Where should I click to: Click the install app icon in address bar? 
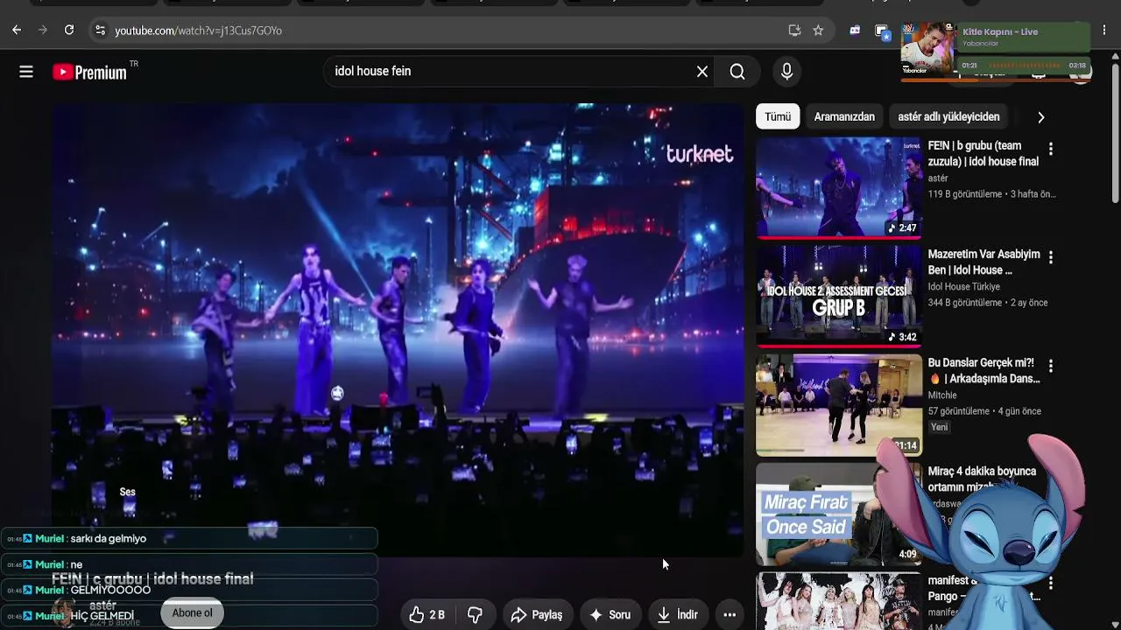[794, 31]
